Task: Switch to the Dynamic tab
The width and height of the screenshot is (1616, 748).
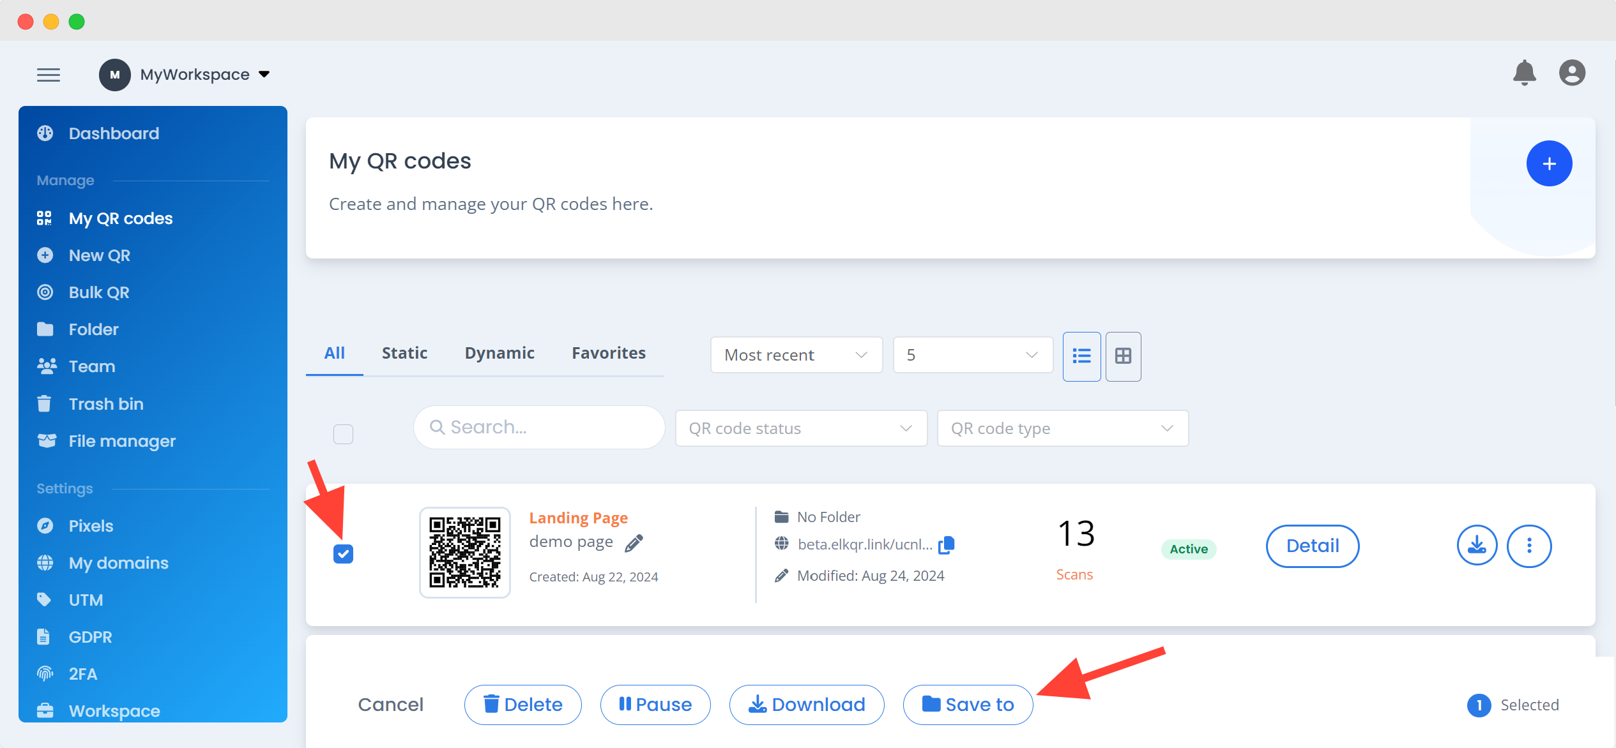Action: coord(499,352)
